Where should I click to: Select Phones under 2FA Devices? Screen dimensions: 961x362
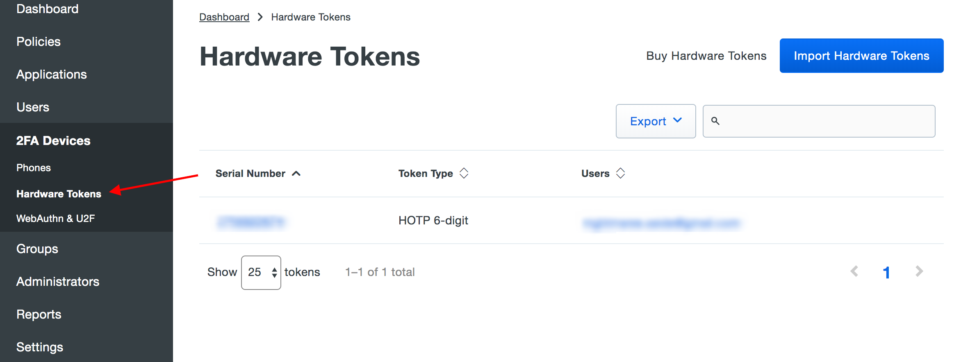(x=34, y=168)
